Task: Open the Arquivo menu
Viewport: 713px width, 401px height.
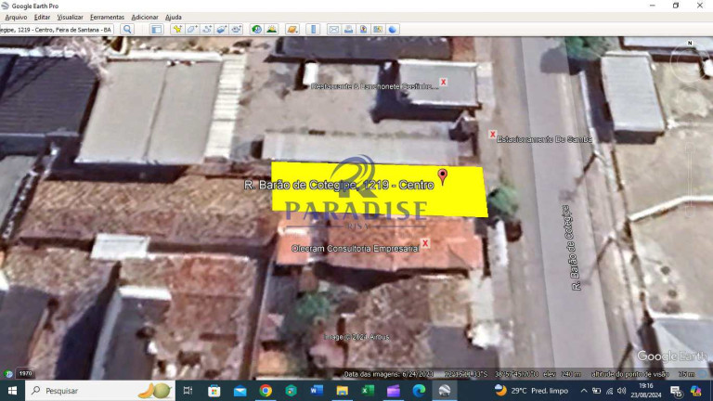Action: point(16,18)
